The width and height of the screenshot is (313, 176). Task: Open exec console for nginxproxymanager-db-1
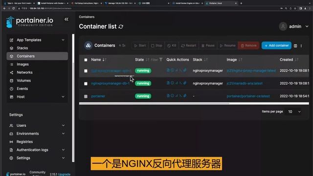[x=180, y=83]
